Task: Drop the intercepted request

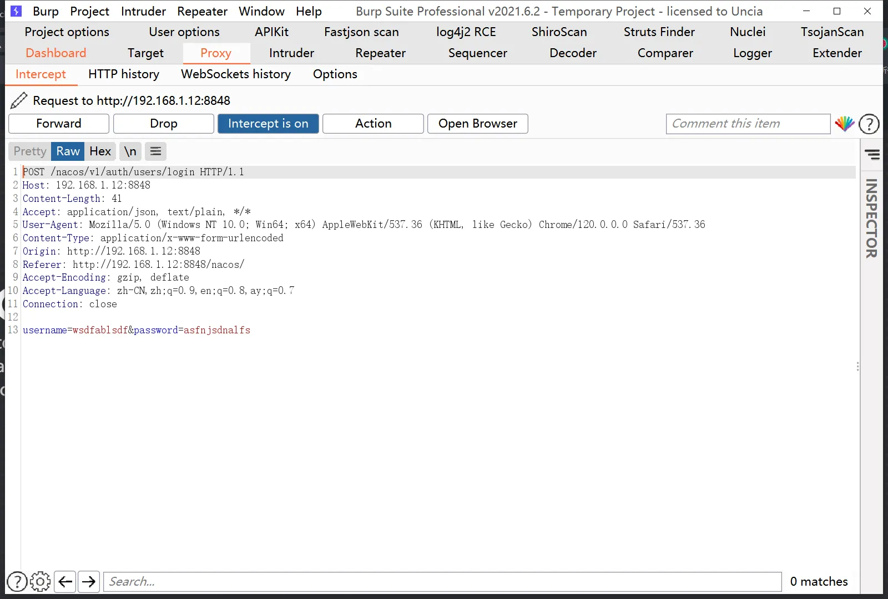Action: (x=163, y=124)
